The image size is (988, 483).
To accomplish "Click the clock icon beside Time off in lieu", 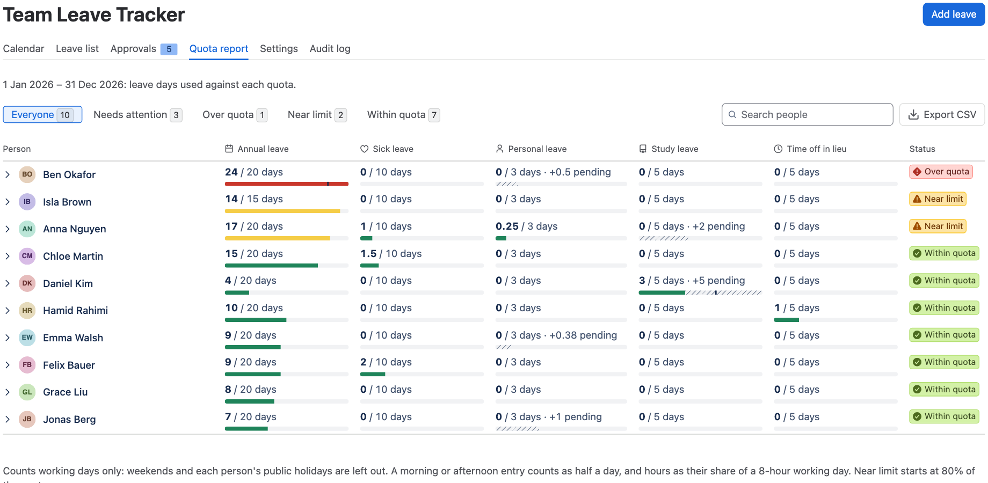I will (779, 149).
